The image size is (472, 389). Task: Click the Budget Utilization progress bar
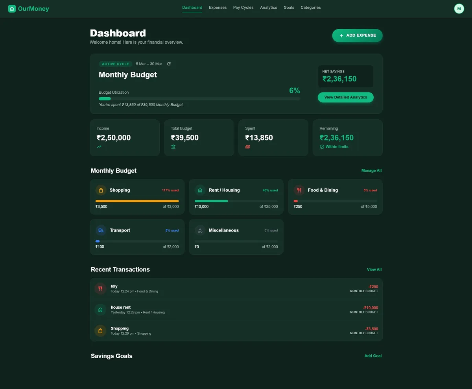[199, 98]
